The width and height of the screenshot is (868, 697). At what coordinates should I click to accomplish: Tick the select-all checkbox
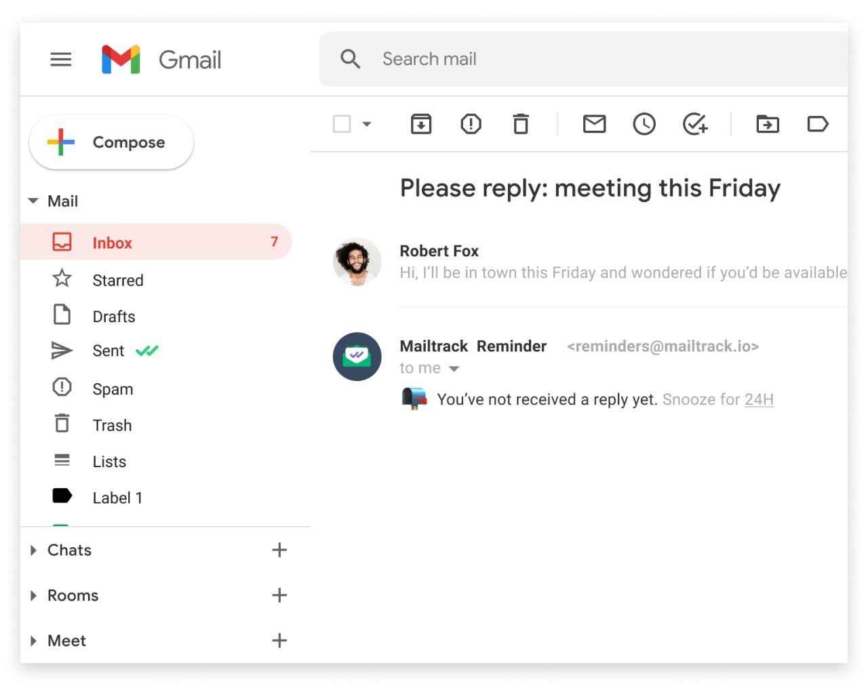tap(342, 124)
